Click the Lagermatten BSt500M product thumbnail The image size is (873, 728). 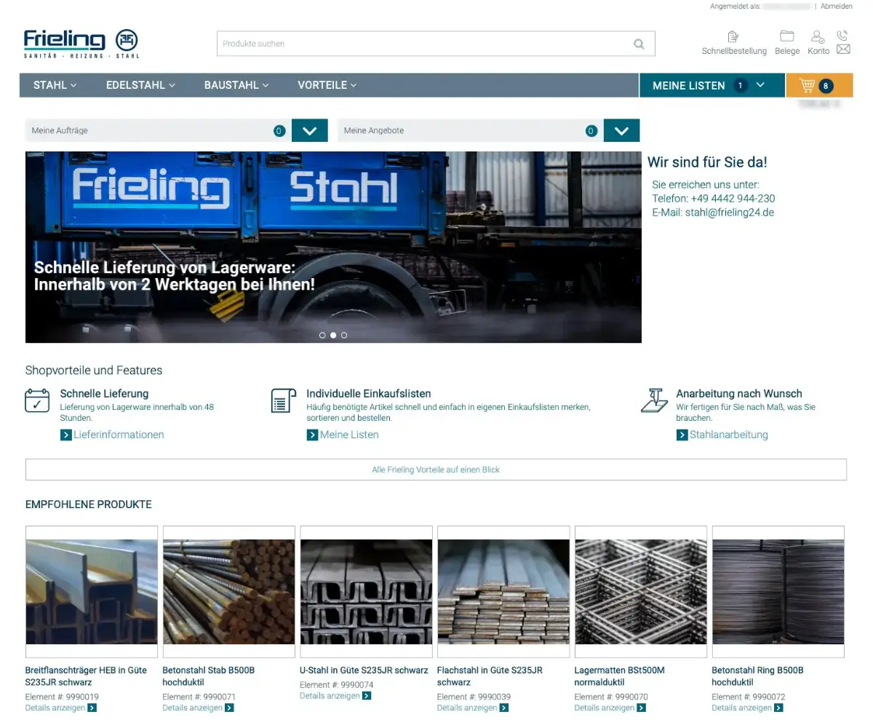point(640,590)
